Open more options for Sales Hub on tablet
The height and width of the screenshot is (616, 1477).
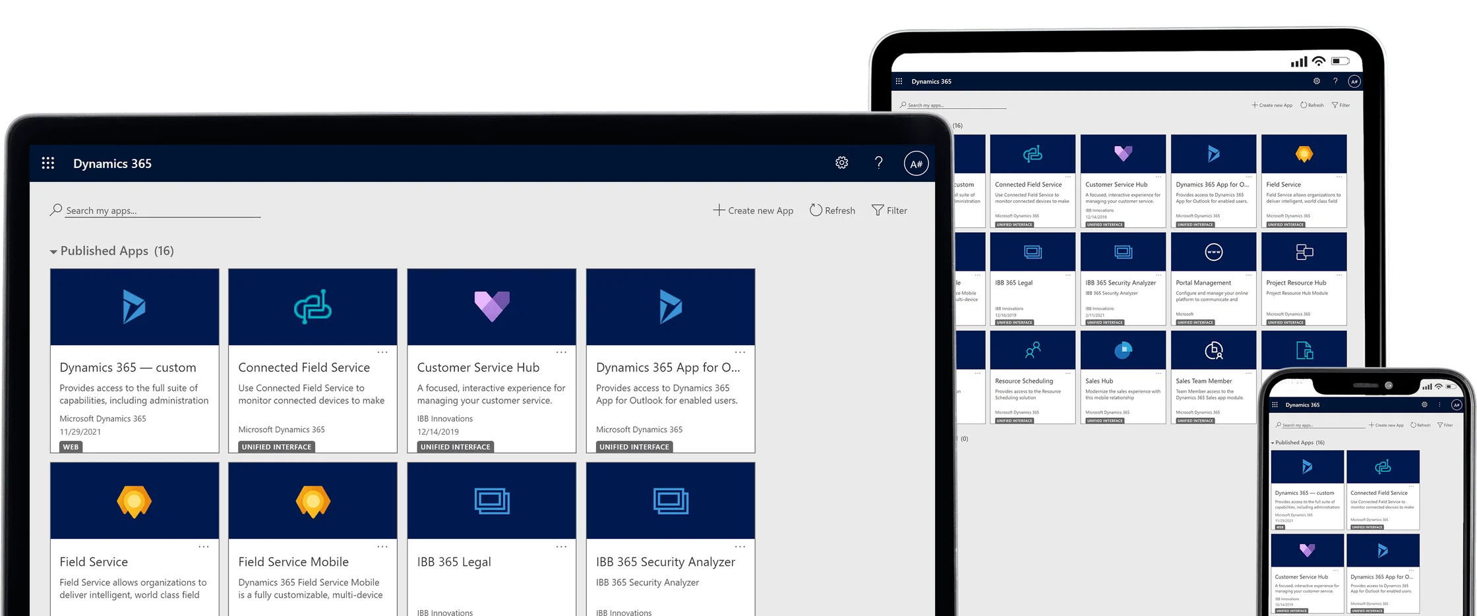pyautogui.click(x=1158, y=373)
